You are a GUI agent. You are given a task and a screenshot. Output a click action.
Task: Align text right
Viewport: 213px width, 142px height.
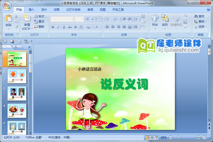click(119, 27)
